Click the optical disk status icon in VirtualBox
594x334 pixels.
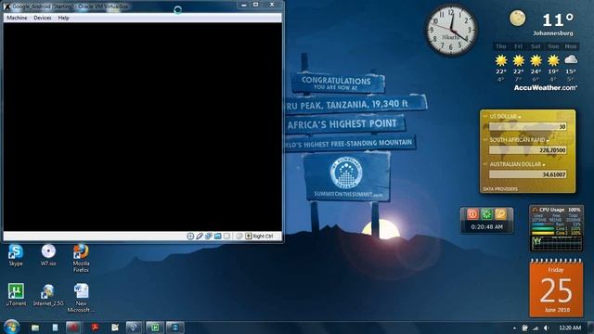pos(190,236)
